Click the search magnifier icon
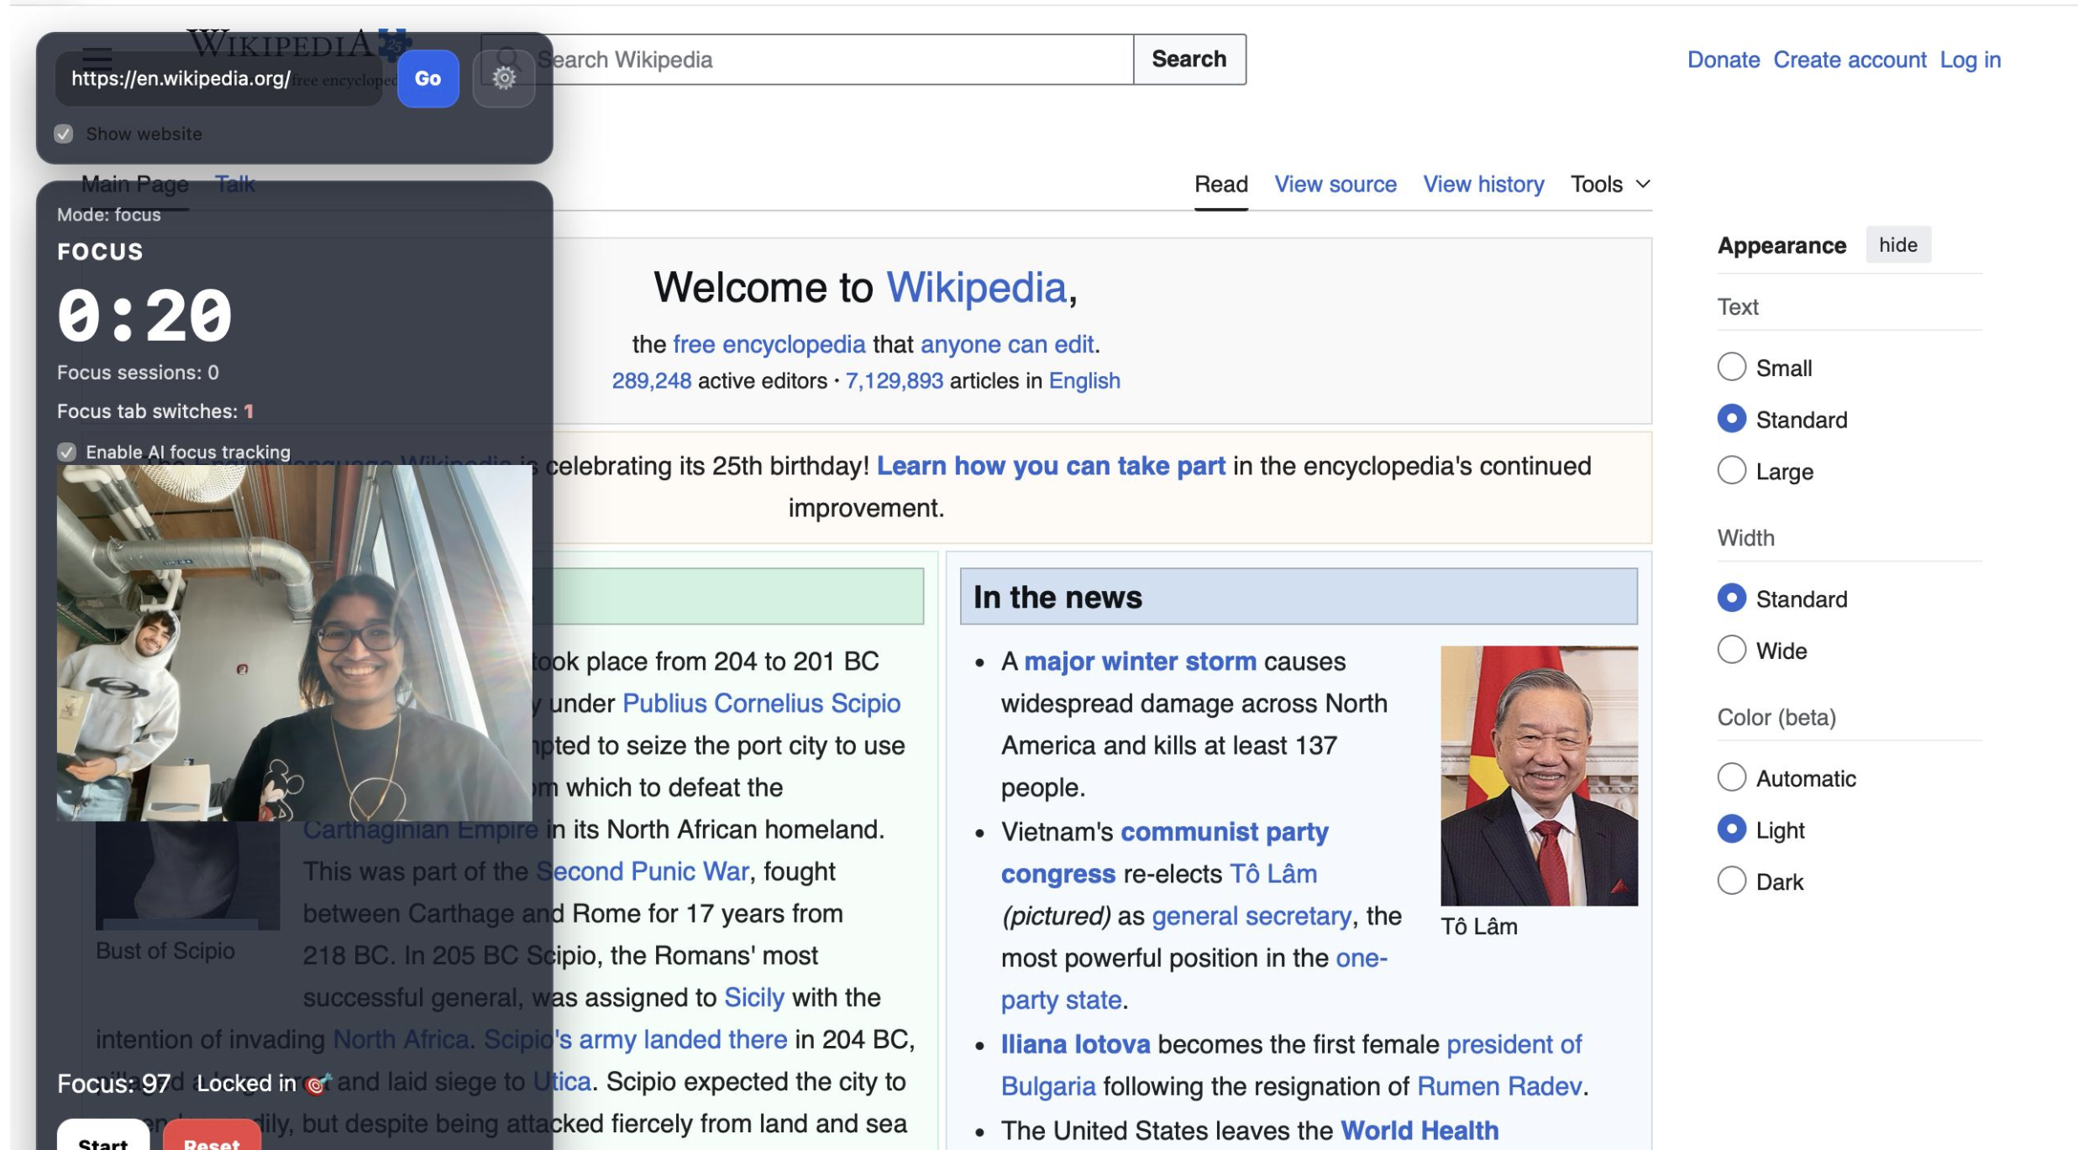2078x1150 pixels. pyautogui.click(x=507, y=58)
